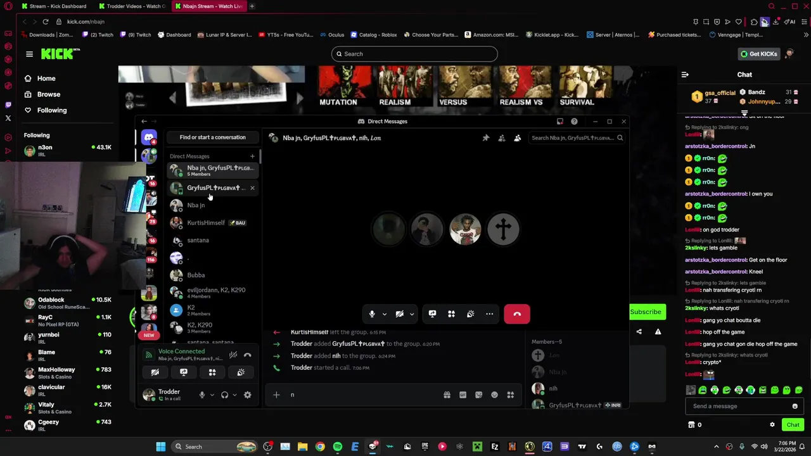The width and height of the screenshot is (811, 456).
Task: Click the Kick search box
Action: click(414, 54)
